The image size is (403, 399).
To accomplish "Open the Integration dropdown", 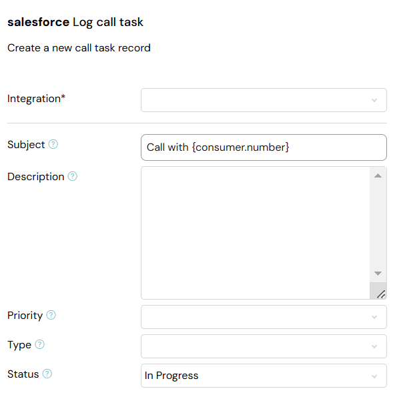I will (264, 100).
